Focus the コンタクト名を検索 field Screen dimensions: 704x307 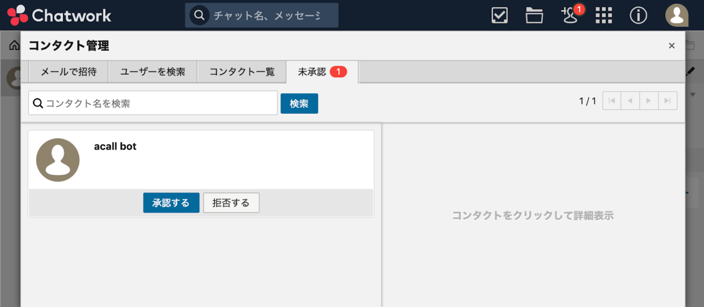coord(153,103)
